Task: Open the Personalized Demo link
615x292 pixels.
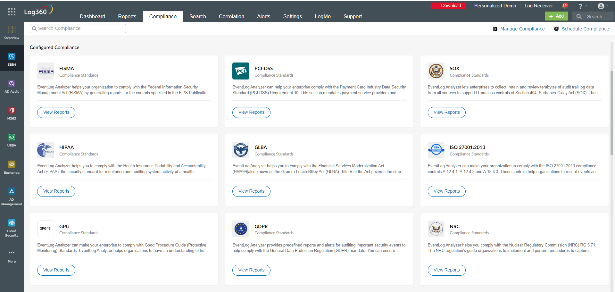Action: coord(495,6)
